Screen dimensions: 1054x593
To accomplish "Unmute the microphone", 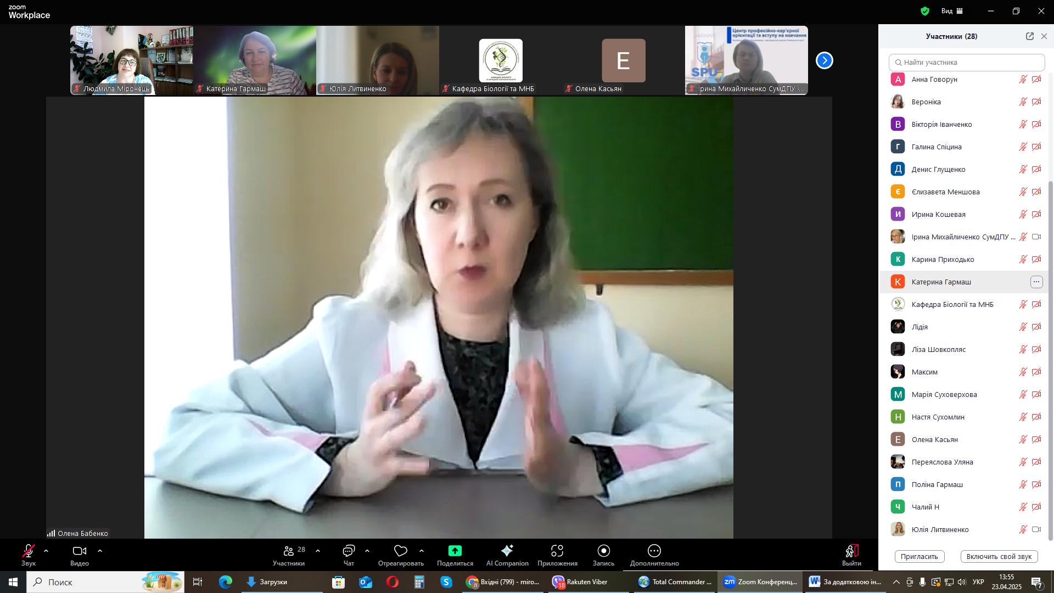I will [x=28, y=551].
